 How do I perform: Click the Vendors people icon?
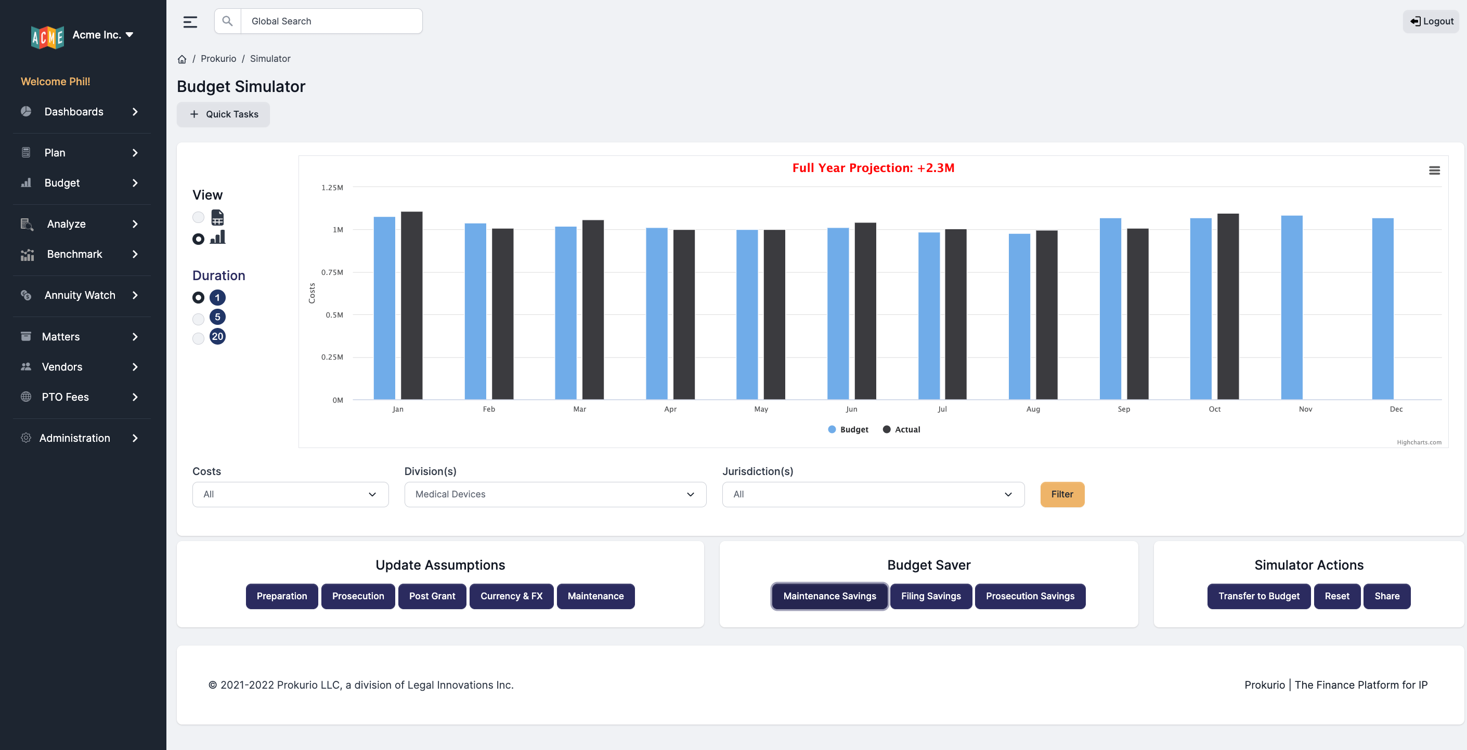coord(26,366)
